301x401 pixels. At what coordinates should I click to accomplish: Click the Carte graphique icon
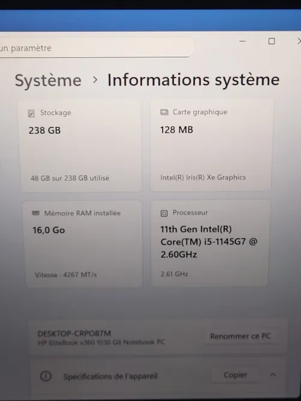(x=164, y=112)
